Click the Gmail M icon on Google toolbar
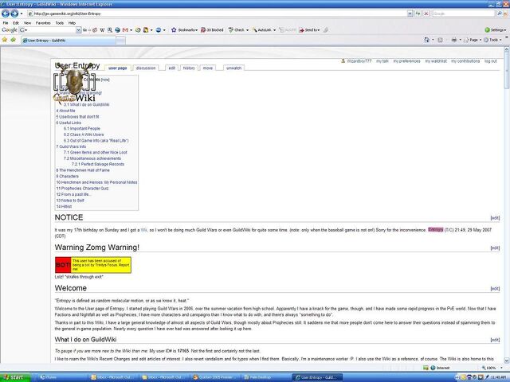Viewport: 510px width, 382px height. (x=125, y=30)
